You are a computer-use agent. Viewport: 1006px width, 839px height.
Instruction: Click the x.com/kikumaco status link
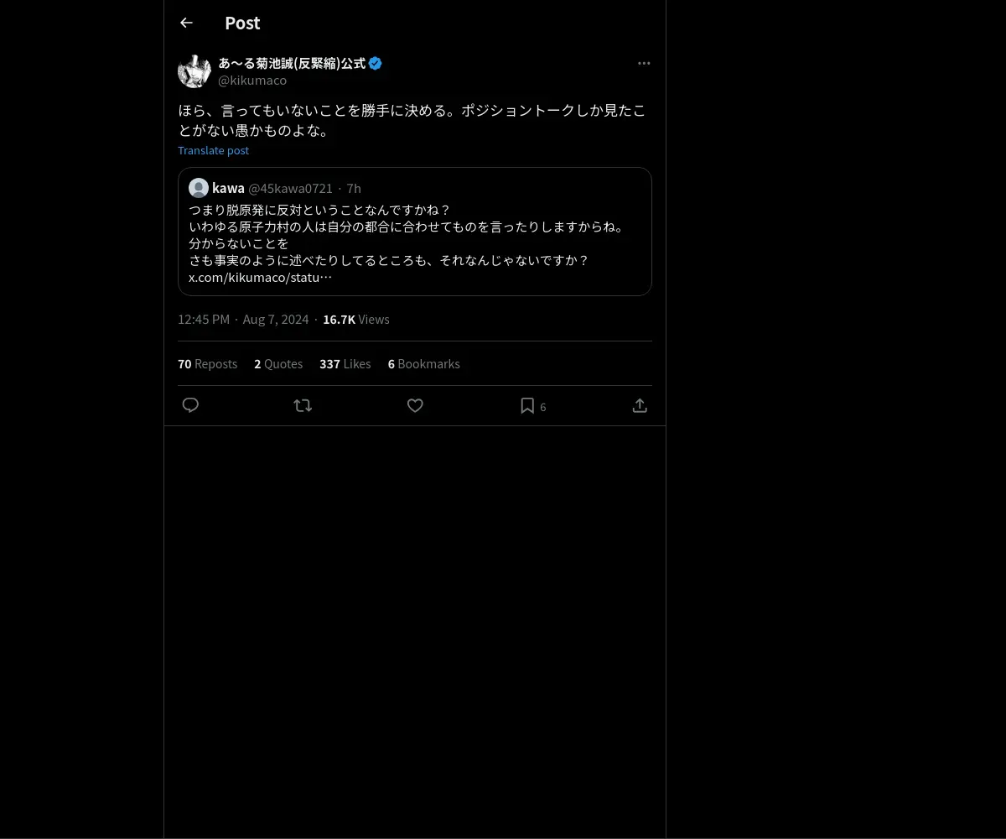tap(260, 277)
